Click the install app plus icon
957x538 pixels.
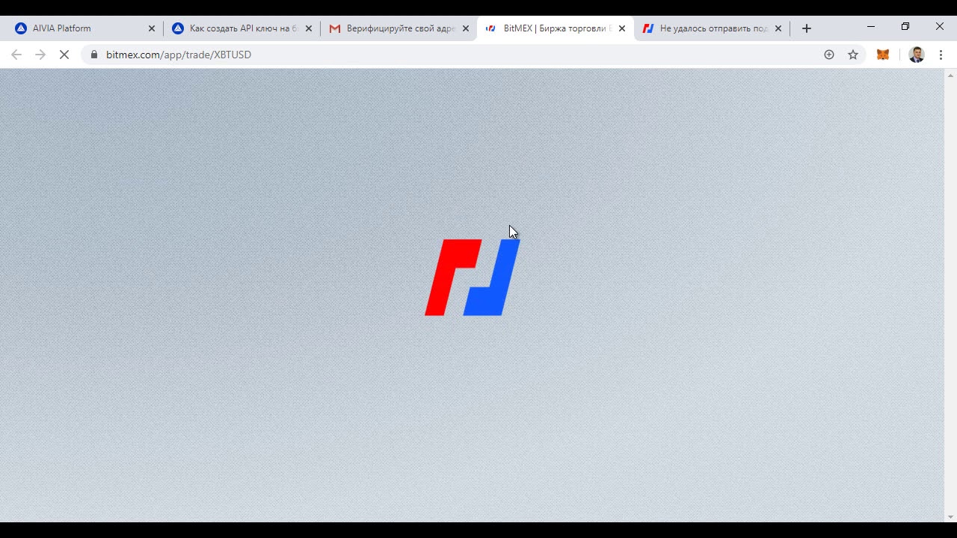tap(829, 55)
